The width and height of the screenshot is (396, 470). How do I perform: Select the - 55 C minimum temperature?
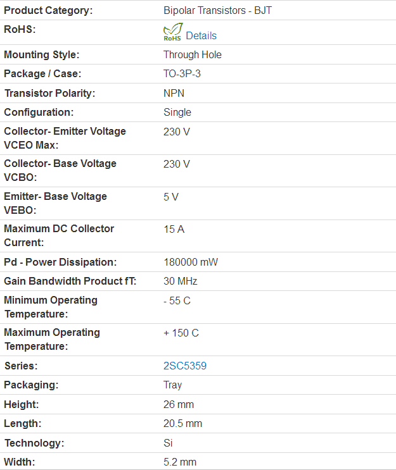point(177,300)
